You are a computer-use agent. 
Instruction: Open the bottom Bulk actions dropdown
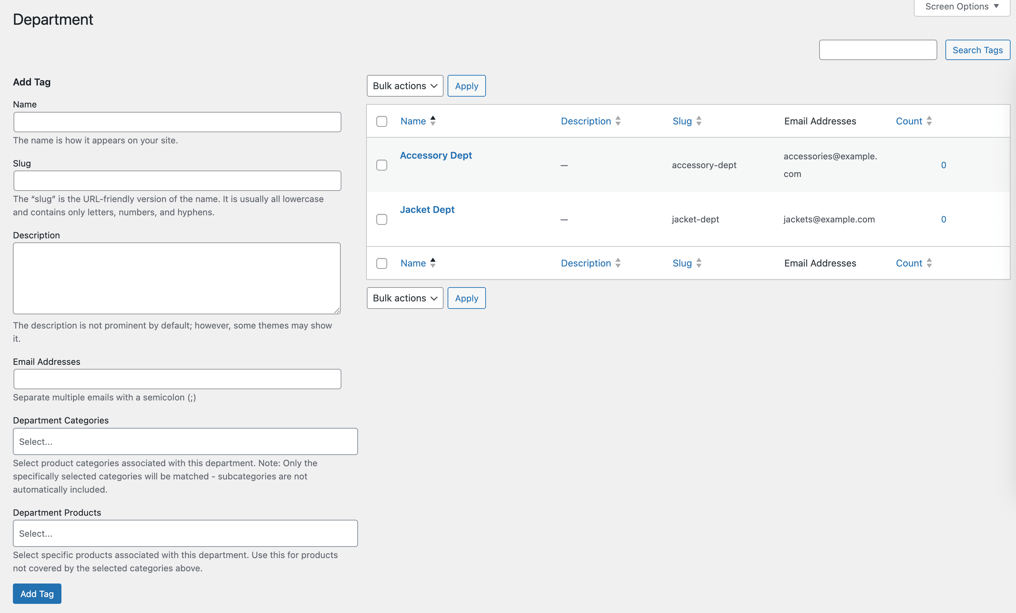point(404,298)
